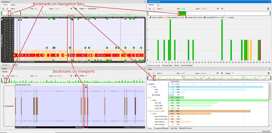The height and width of the screenshot is (133, 272).
Task: Open the Raw Data tab
Action: point(174,128)
